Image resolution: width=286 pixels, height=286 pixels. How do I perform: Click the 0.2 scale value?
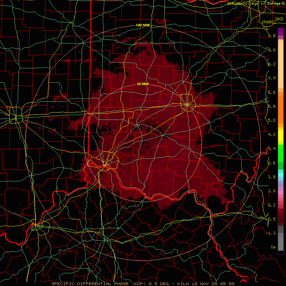tap(272, 205)
